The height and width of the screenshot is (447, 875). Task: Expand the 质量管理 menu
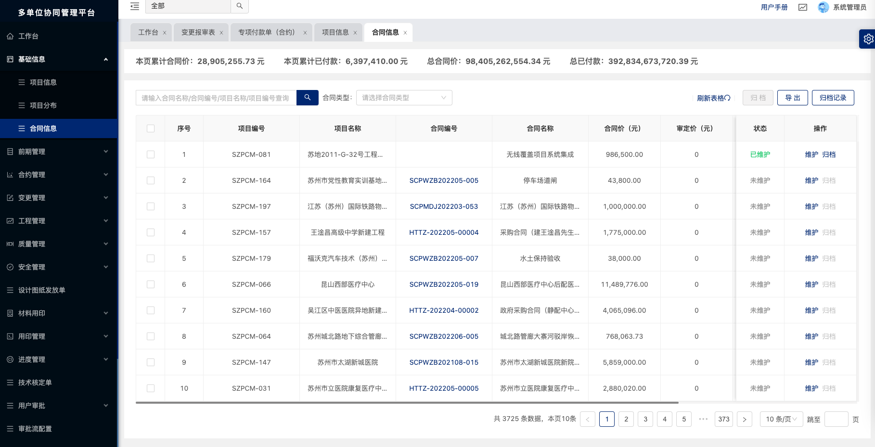click(x=106, y=244)
